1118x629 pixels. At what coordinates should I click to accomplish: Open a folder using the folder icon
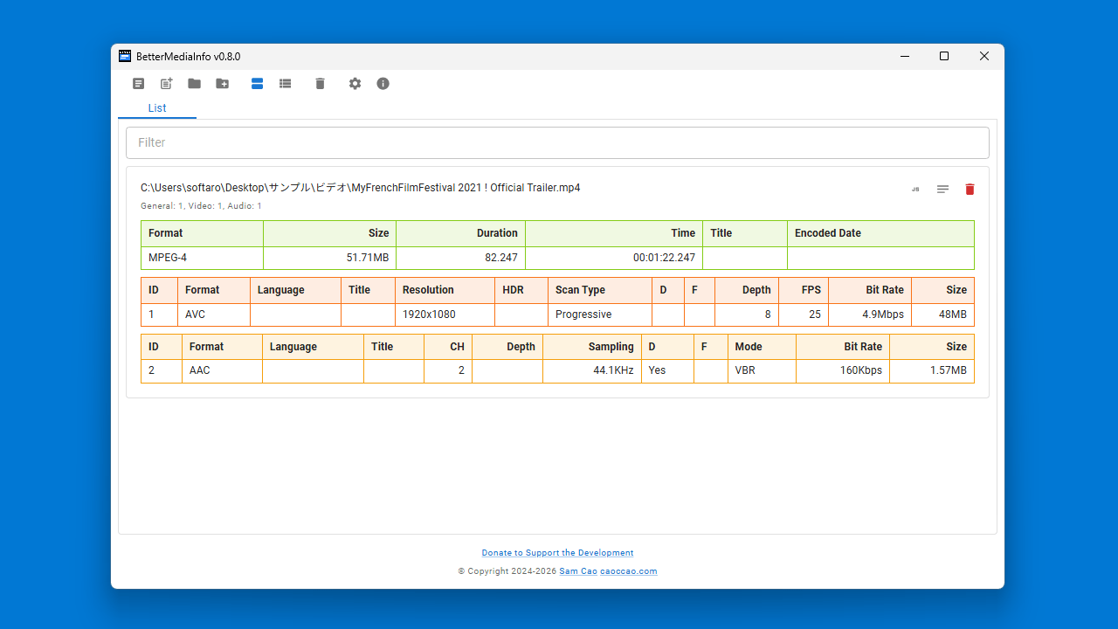coord(194,84)
